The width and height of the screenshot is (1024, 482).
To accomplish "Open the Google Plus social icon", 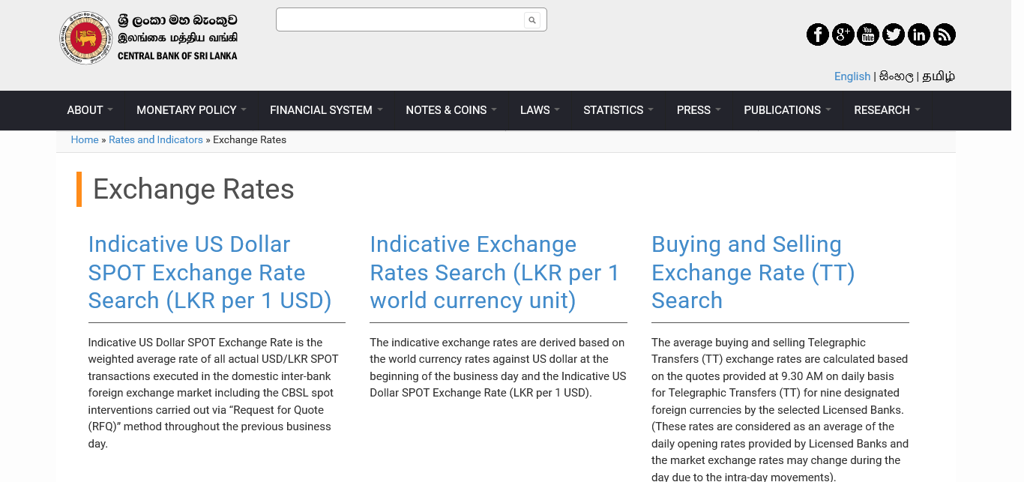I will tap(843, 34).
